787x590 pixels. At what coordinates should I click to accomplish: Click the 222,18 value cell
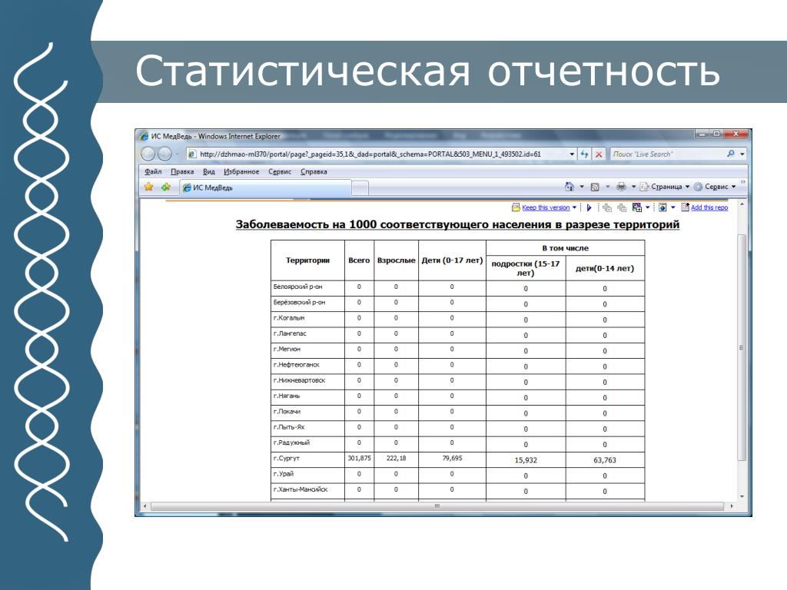396,458
